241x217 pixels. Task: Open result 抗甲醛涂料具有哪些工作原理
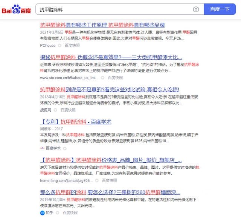(x=102, y=25)
